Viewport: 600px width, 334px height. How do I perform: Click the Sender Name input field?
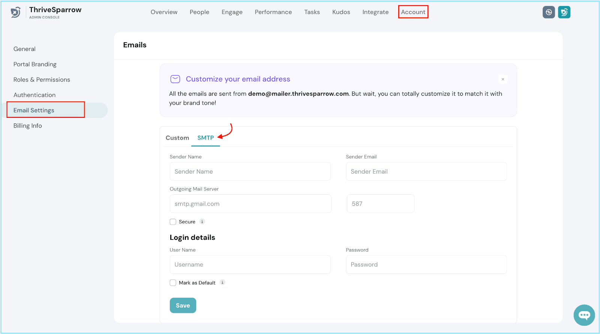pyautogui.click(x=250, y=172)
